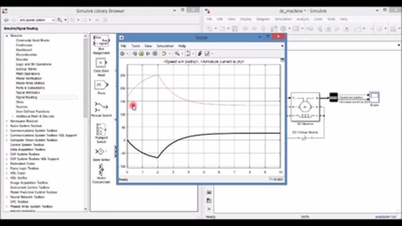Click the Save icon in Simulink toolbar
Viewport: 402px width, 226px height.
pyautogui.click(x=234, y=29)
